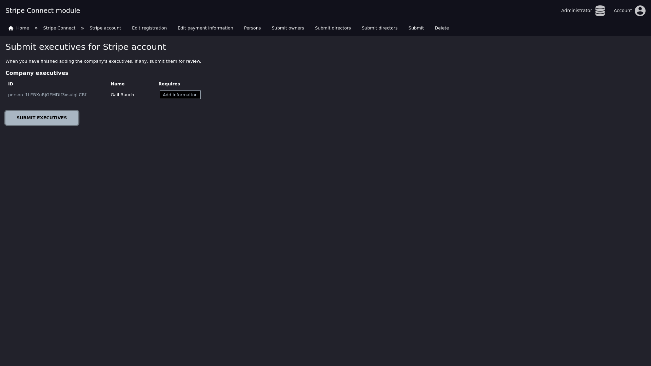Click the Administrator text label

(576, 11)
